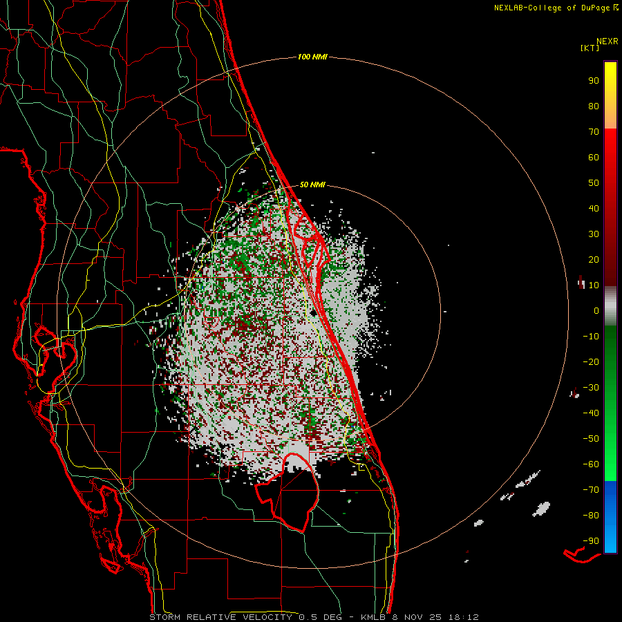Click the -40 value on the velocity scale
This screenshot has width=622, height=622.
pos(591,413)
